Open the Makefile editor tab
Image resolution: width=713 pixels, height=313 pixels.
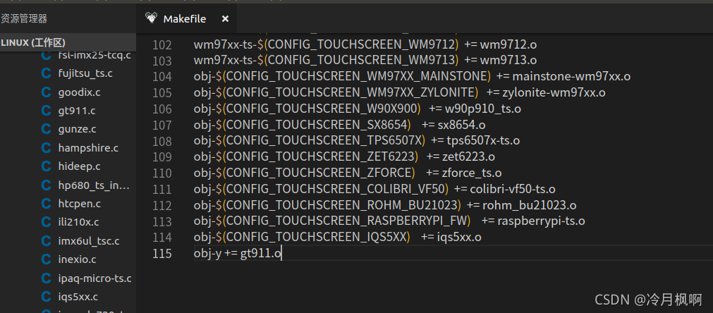(x=186, y=18)
